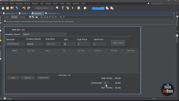
Task: Click the New File toolbar icon
Action: [x=3, y=8]
